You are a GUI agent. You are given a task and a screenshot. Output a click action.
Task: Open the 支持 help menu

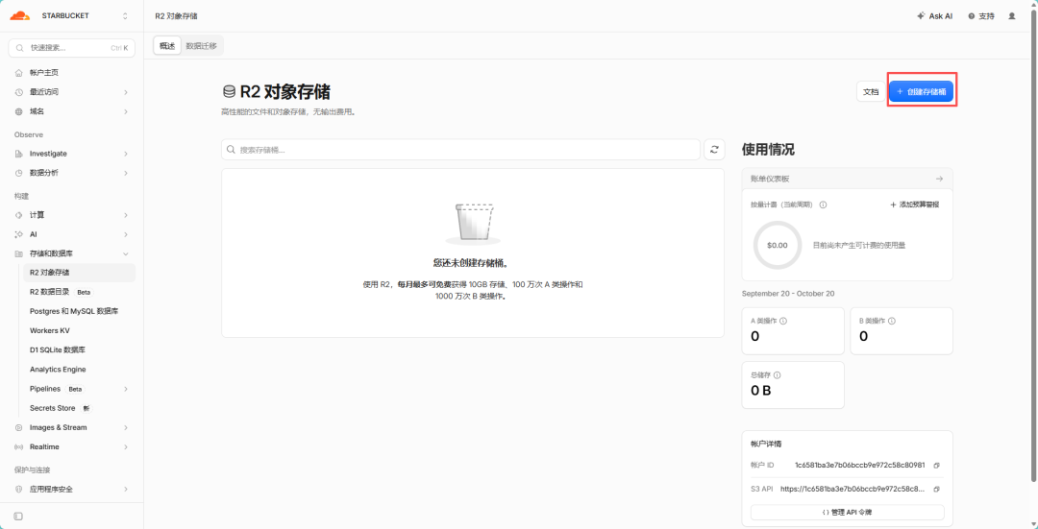click(981, 16)
